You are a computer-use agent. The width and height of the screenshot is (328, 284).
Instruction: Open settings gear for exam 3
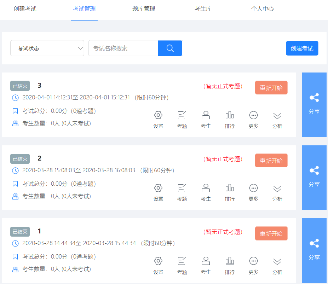tap(158, 115)
